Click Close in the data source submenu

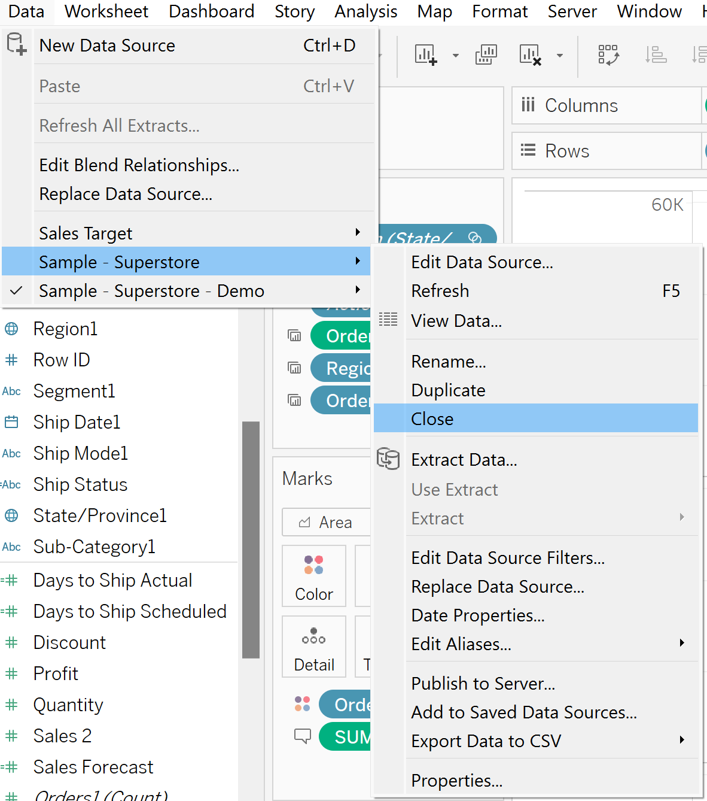click(x=432, y=418)
